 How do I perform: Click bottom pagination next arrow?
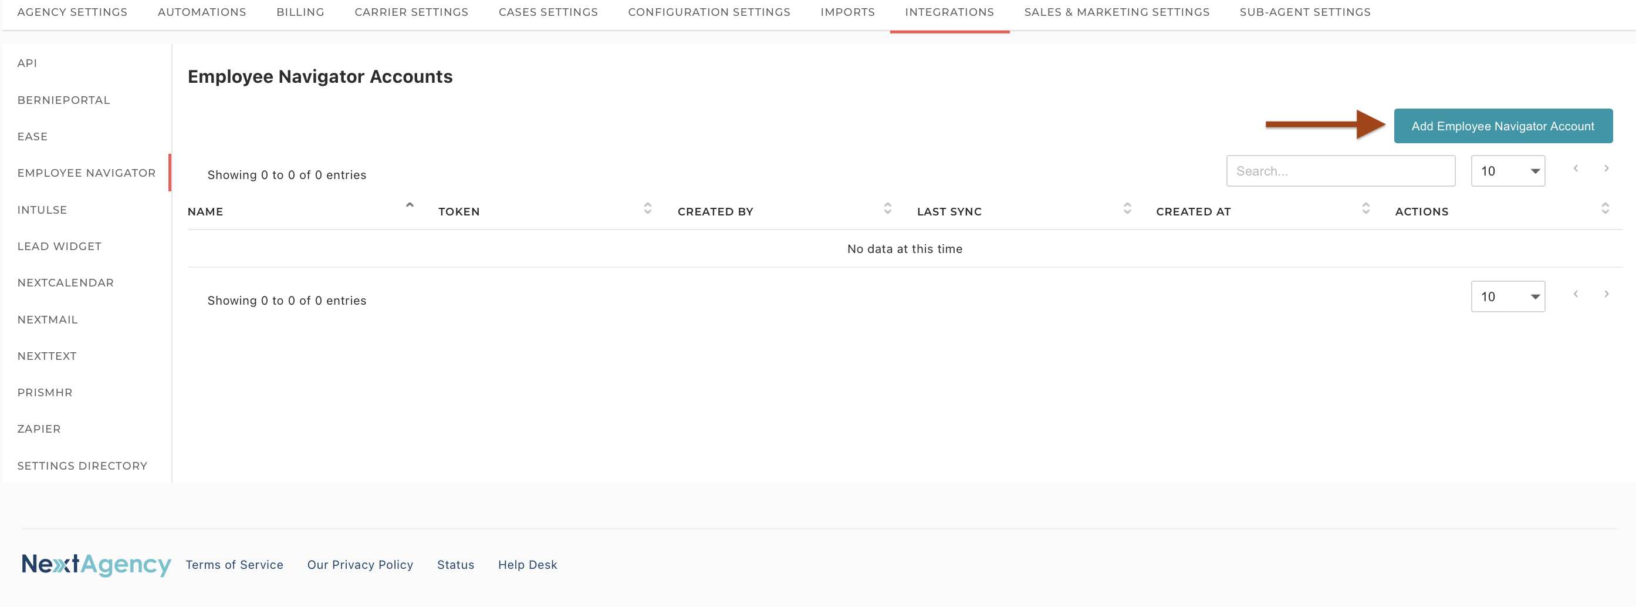click(1606, 294)
